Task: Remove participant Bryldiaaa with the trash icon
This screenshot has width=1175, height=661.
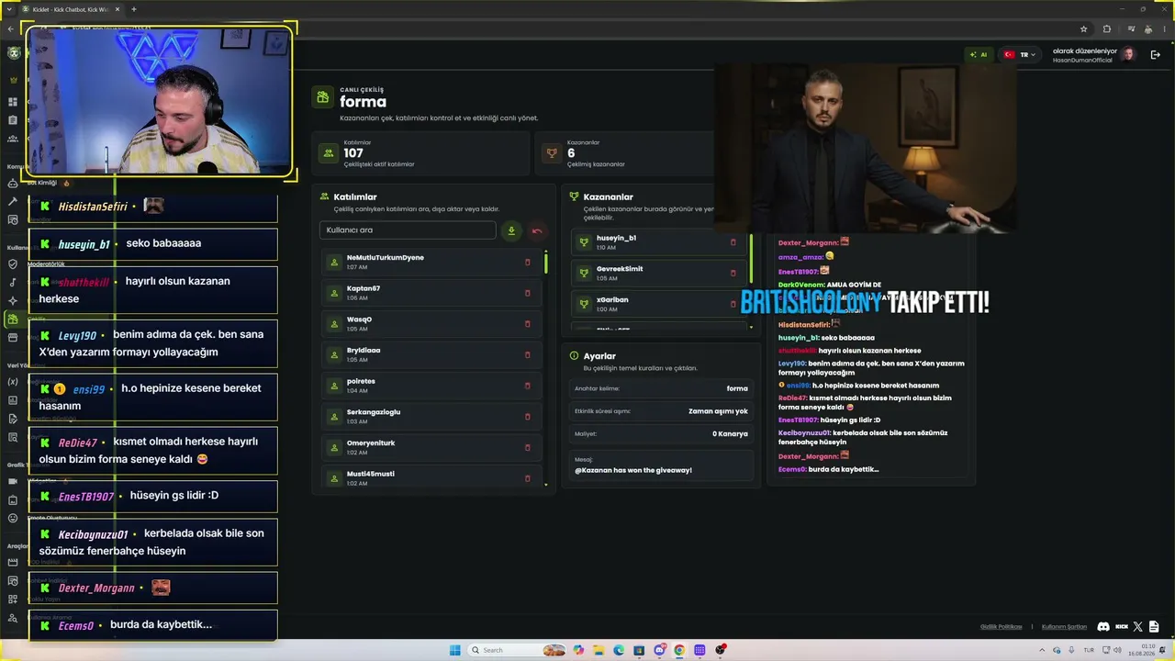Action: 527,354
